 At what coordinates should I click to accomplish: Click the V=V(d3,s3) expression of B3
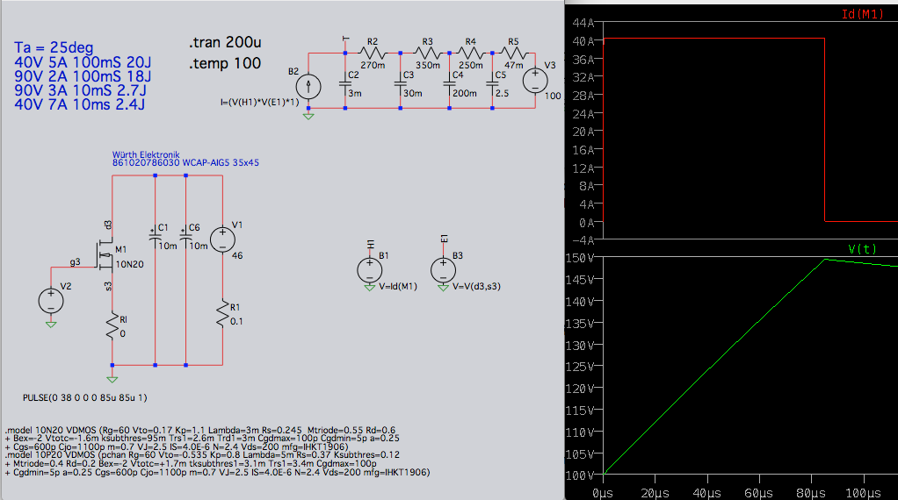[476, 286]
